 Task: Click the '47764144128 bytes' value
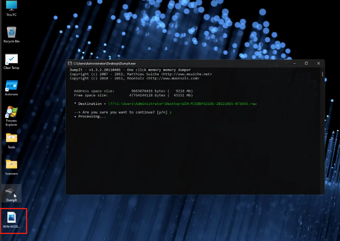point(147,95)
